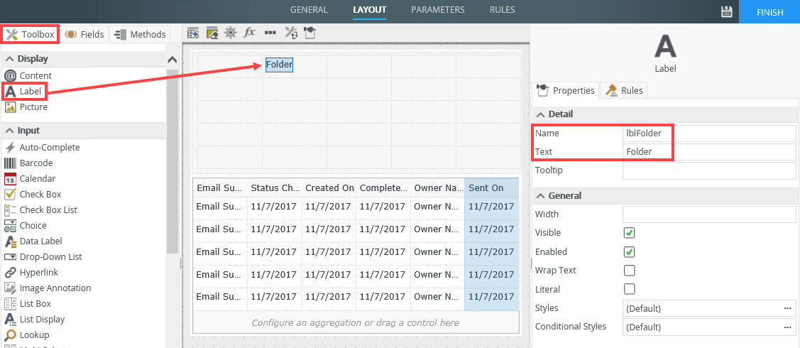Screen dimensions: 800x348
Task: Click the save disk icon
Action: coord(727,12)
